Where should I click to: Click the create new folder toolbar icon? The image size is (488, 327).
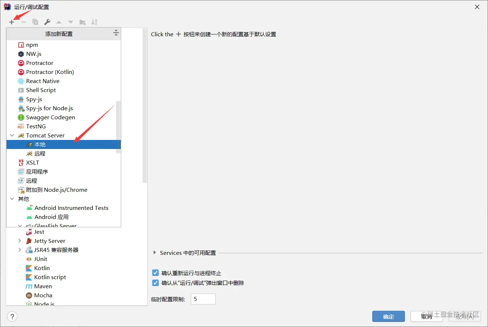pyautogui.click(x=83, y=22)
